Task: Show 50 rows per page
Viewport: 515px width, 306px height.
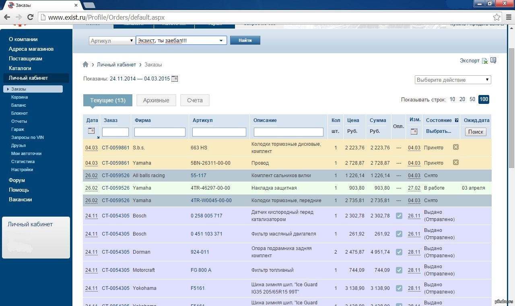Action: click(472, 99)
